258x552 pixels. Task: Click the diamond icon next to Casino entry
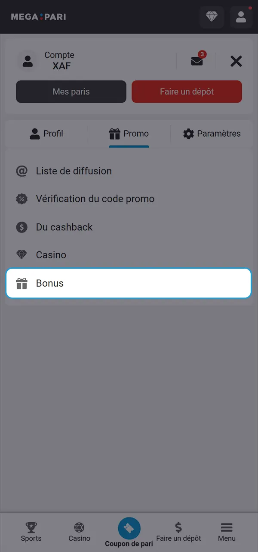(x=21, y=255)
